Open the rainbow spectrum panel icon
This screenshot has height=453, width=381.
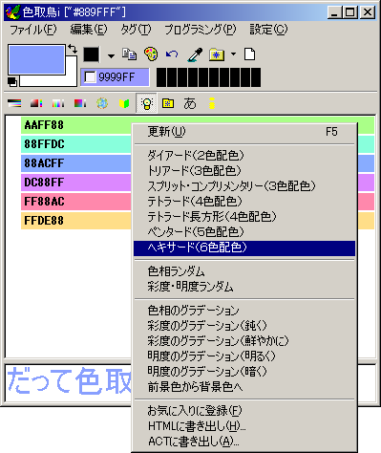[x=58, y=103]
